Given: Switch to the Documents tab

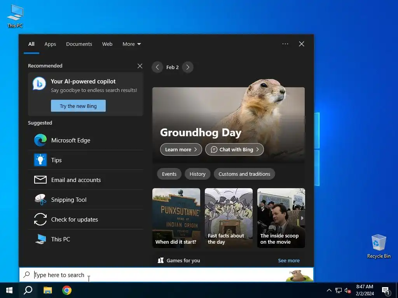Looking at the screenshot, I should pyautogui.click(x=79, y=44).
